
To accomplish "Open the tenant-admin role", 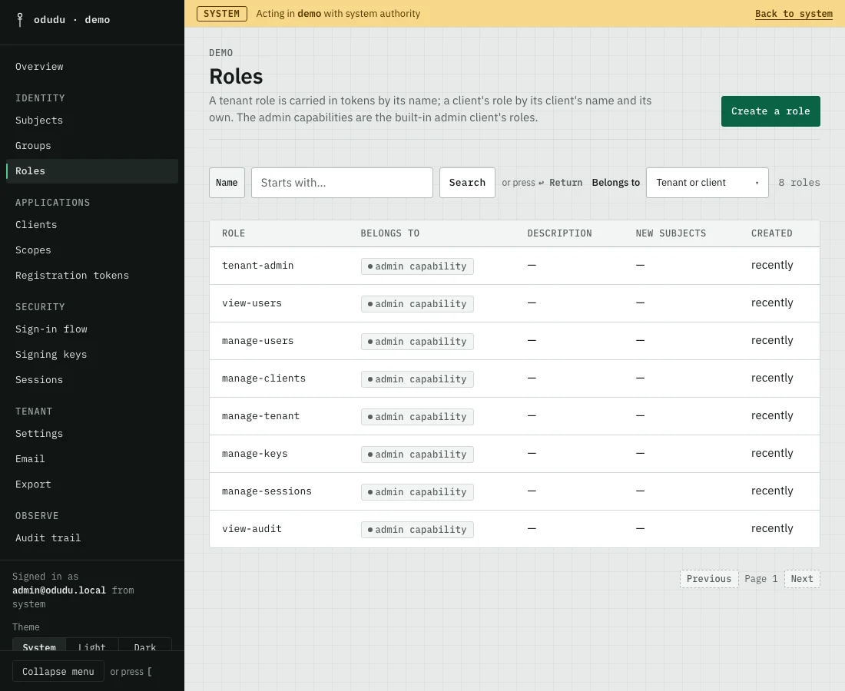I will click(257, 266).
